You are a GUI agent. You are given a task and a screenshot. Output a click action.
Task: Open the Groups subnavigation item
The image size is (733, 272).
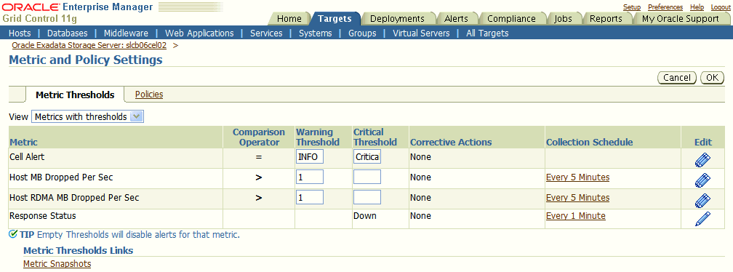[362, 33]
